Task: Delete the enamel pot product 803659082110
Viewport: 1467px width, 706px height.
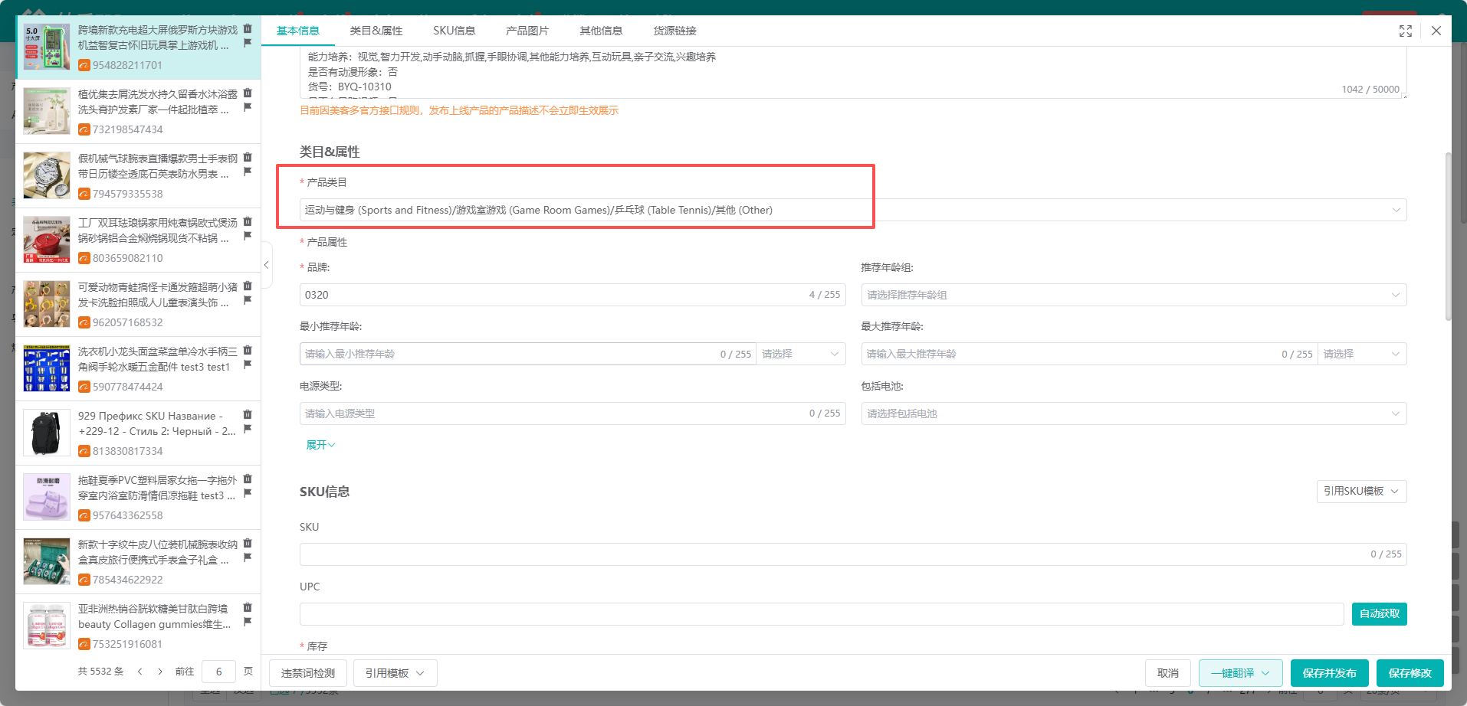Action: coord(248,222)
